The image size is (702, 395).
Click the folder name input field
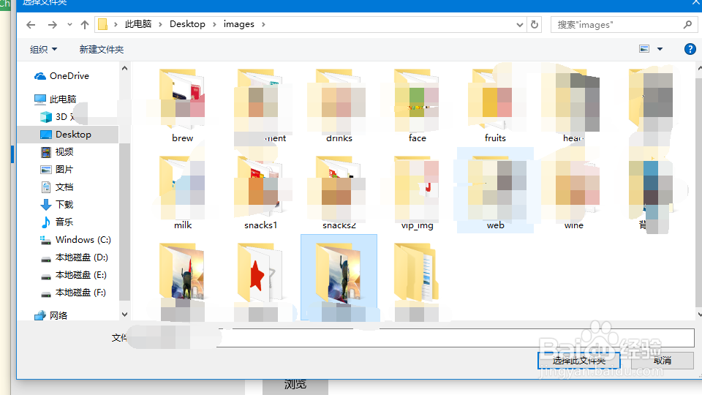tap(456, 338)
